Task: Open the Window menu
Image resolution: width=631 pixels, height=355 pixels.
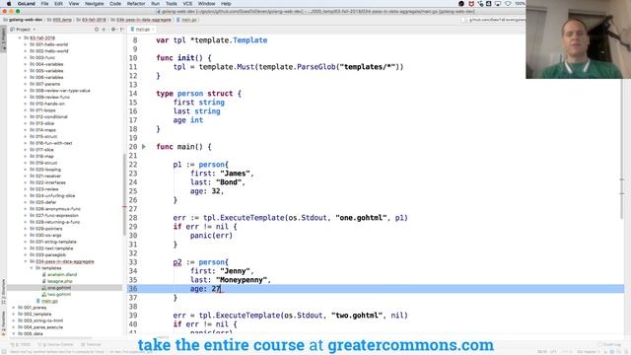Action: click(206, 4)
